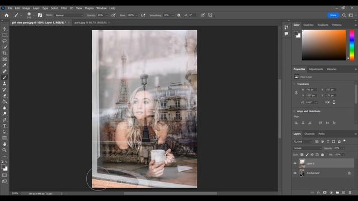Viewport: 358px width, 201px height.
Task: Select the Eyedropper tool
Action: click(x=4, y=65)
